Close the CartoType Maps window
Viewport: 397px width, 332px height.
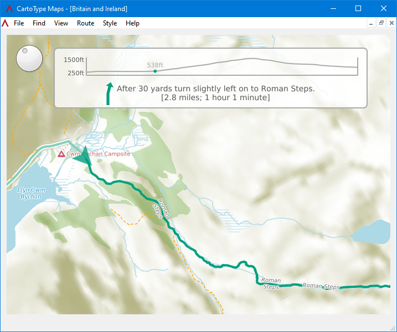(x=384, y=9)
